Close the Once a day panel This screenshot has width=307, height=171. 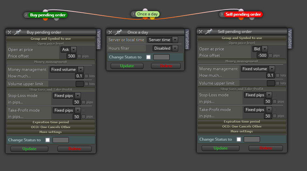[110, 32]
